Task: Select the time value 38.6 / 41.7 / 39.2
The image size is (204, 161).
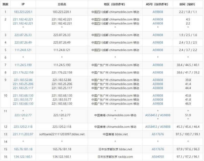Action: [x=188, y=73]
